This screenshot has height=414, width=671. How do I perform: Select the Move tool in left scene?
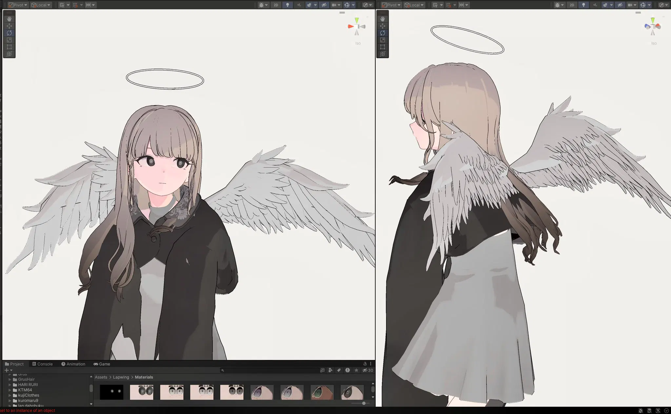click(9, 26)
